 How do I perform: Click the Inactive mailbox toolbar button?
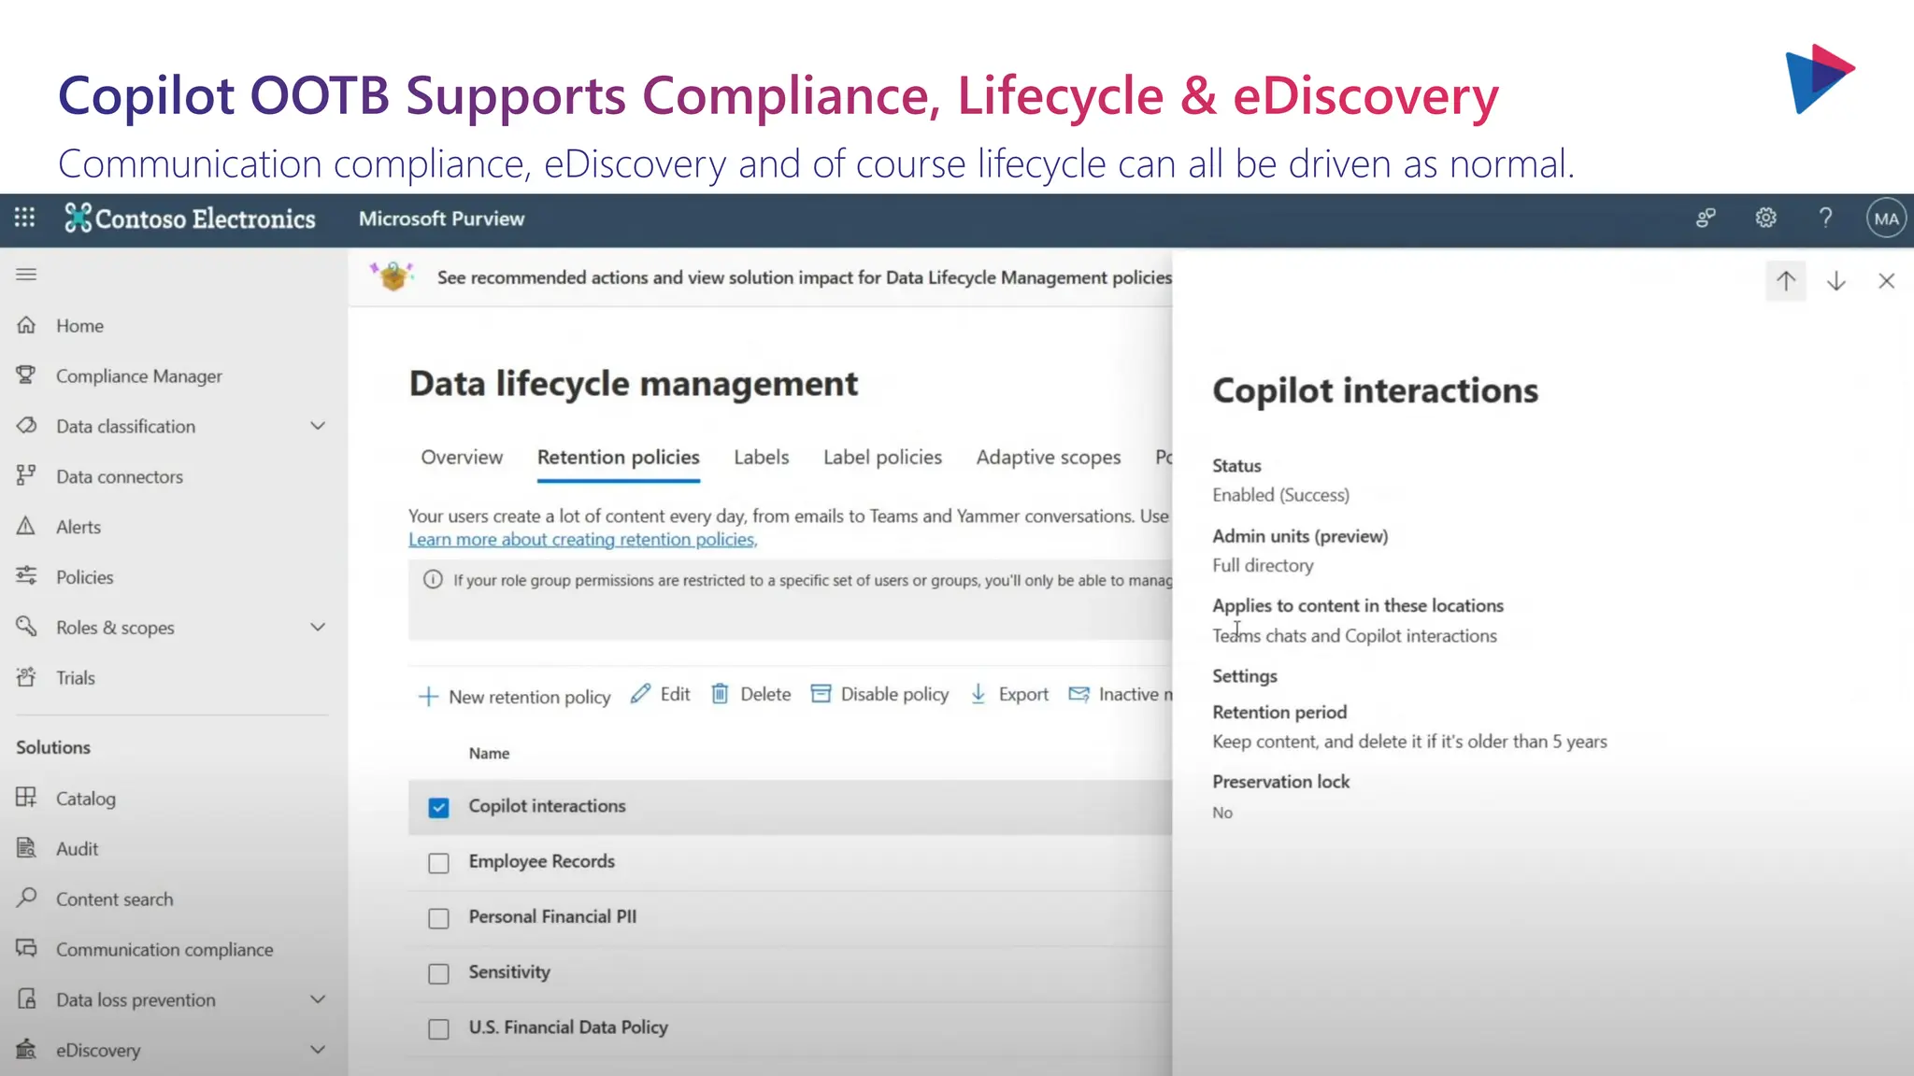pyautogui.click(x=1120, y=694)
